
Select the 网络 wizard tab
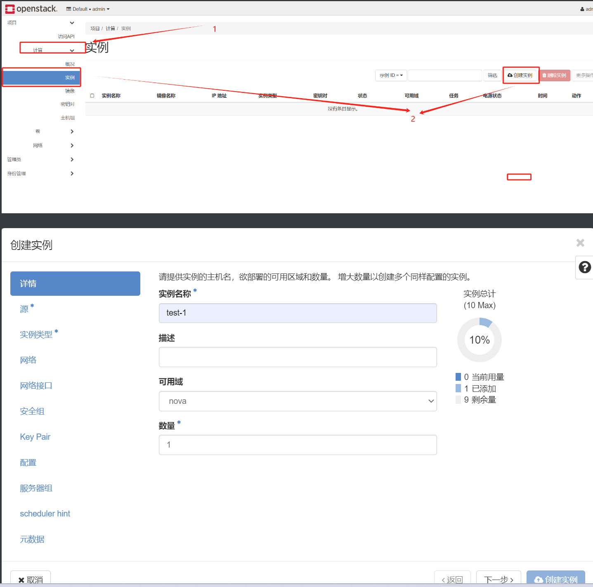[x=28, y=360]
